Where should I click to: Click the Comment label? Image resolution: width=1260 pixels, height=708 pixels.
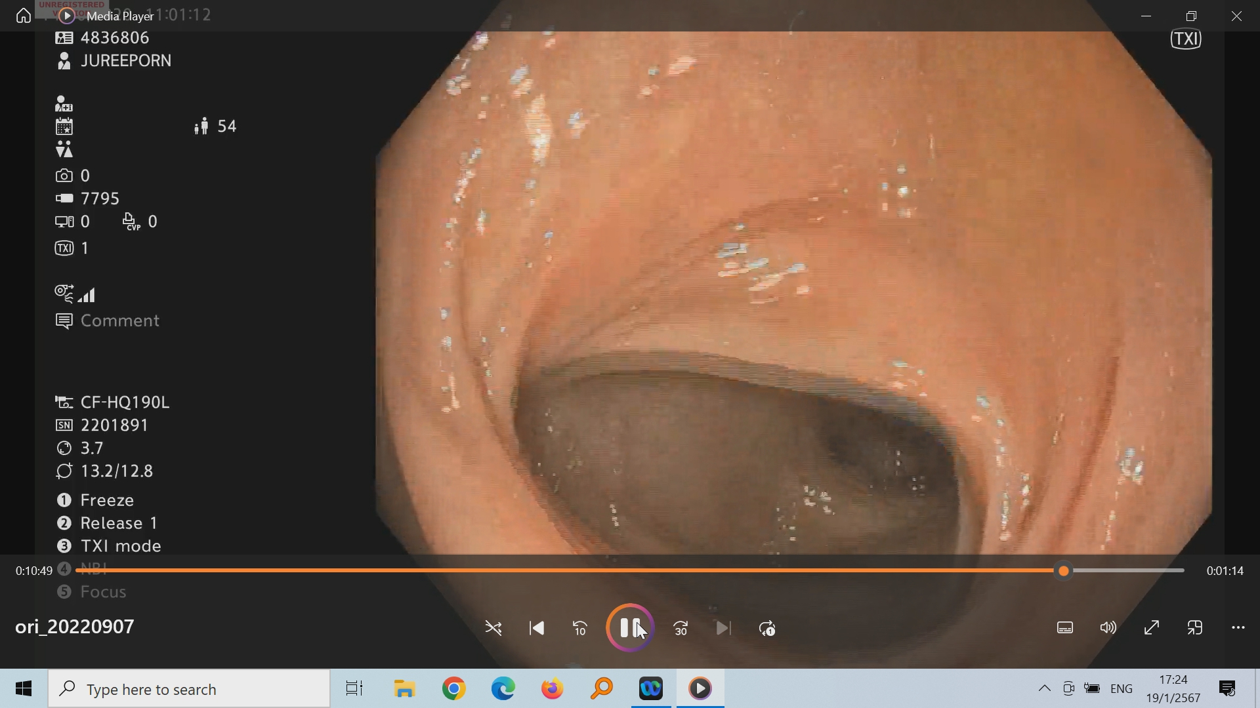[x=120, y=321]
